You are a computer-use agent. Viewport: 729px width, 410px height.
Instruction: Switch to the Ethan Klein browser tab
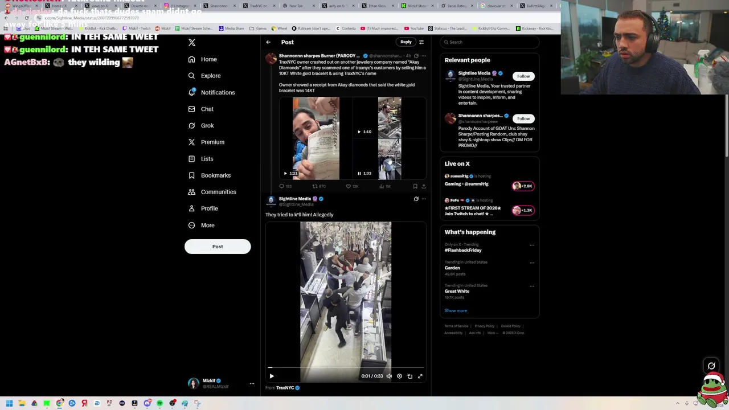tap(377, 6)
